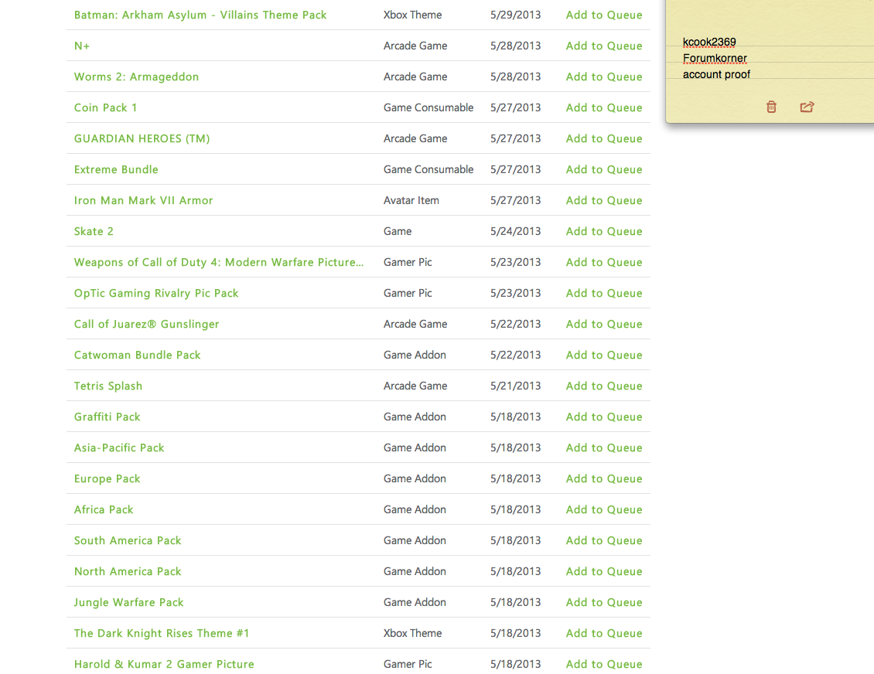Select Avatar Item type for Iron Man Armor
874x674 pixels.
[411, 200]
